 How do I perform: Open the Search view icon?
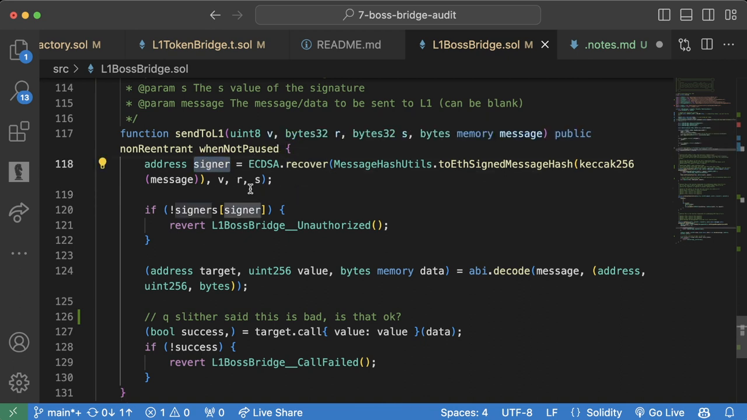click(x=19, y=90)
